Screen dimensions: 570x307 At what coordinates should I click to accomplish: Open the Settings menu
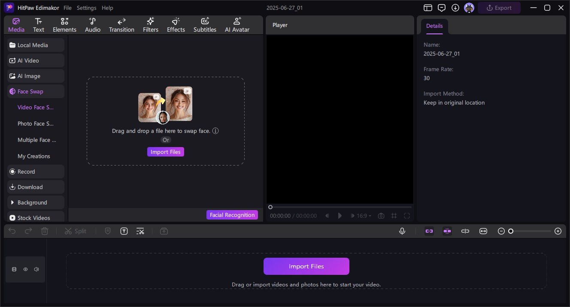(87, 8)
